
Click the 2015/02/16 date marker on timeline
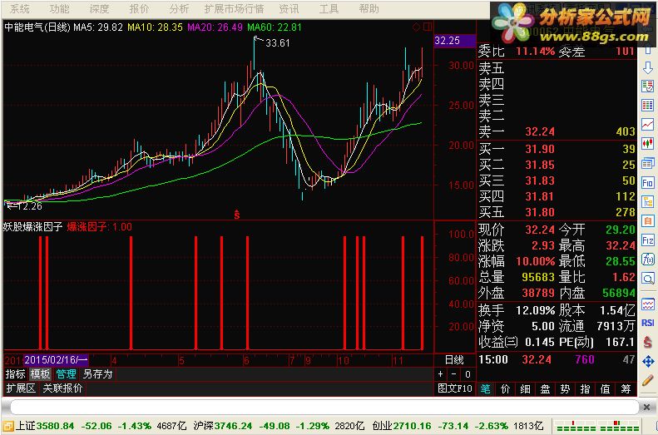point(56,360)
